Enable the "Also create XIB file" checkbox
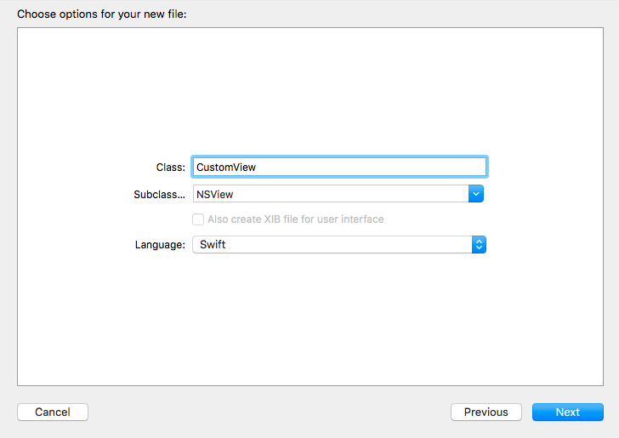This screenshot has width=619, height=438. (198, 219)
